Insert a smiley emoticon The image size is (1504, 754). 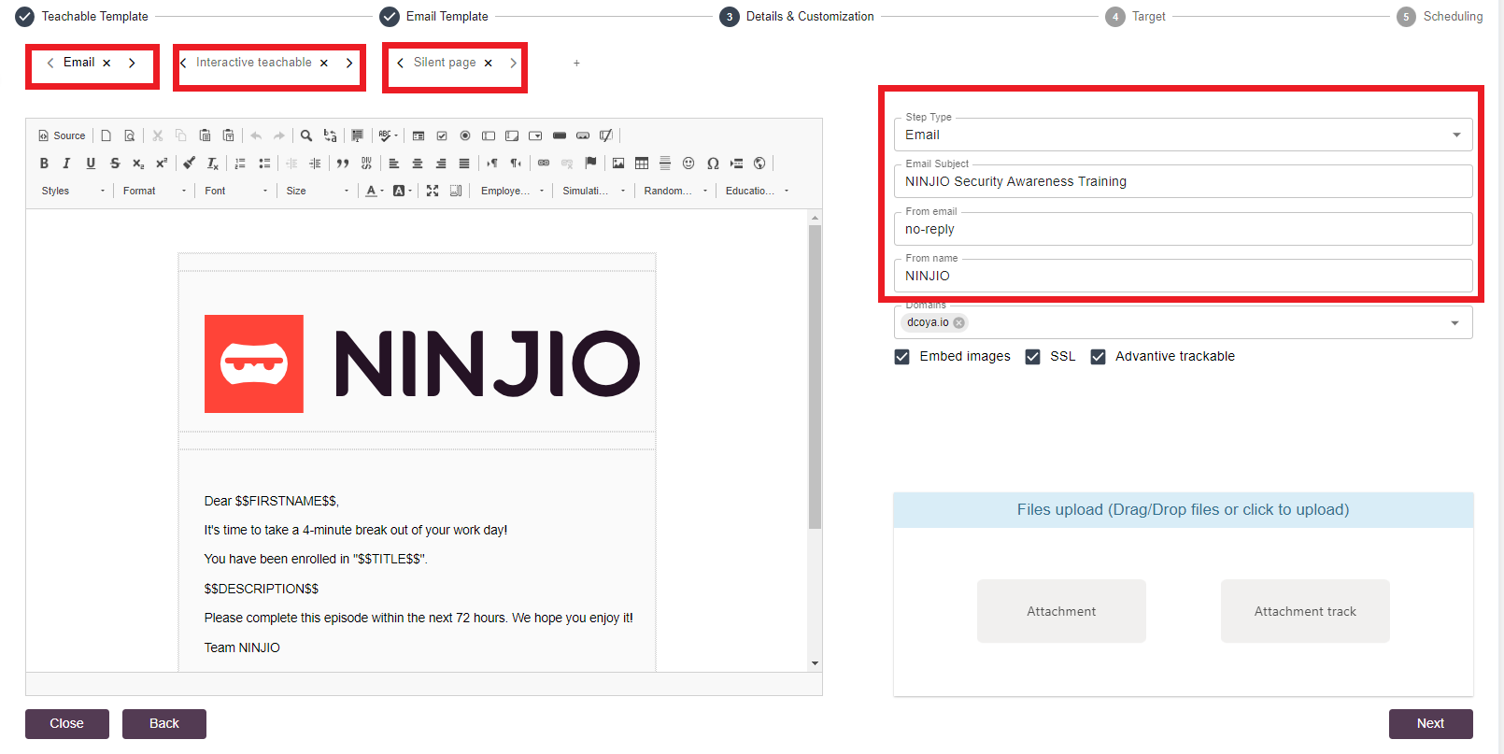coord(688,164)
